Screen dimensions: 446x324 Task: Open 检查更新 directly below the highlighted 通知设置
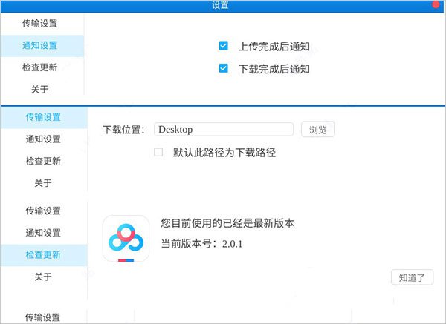(x=42, y=67)
